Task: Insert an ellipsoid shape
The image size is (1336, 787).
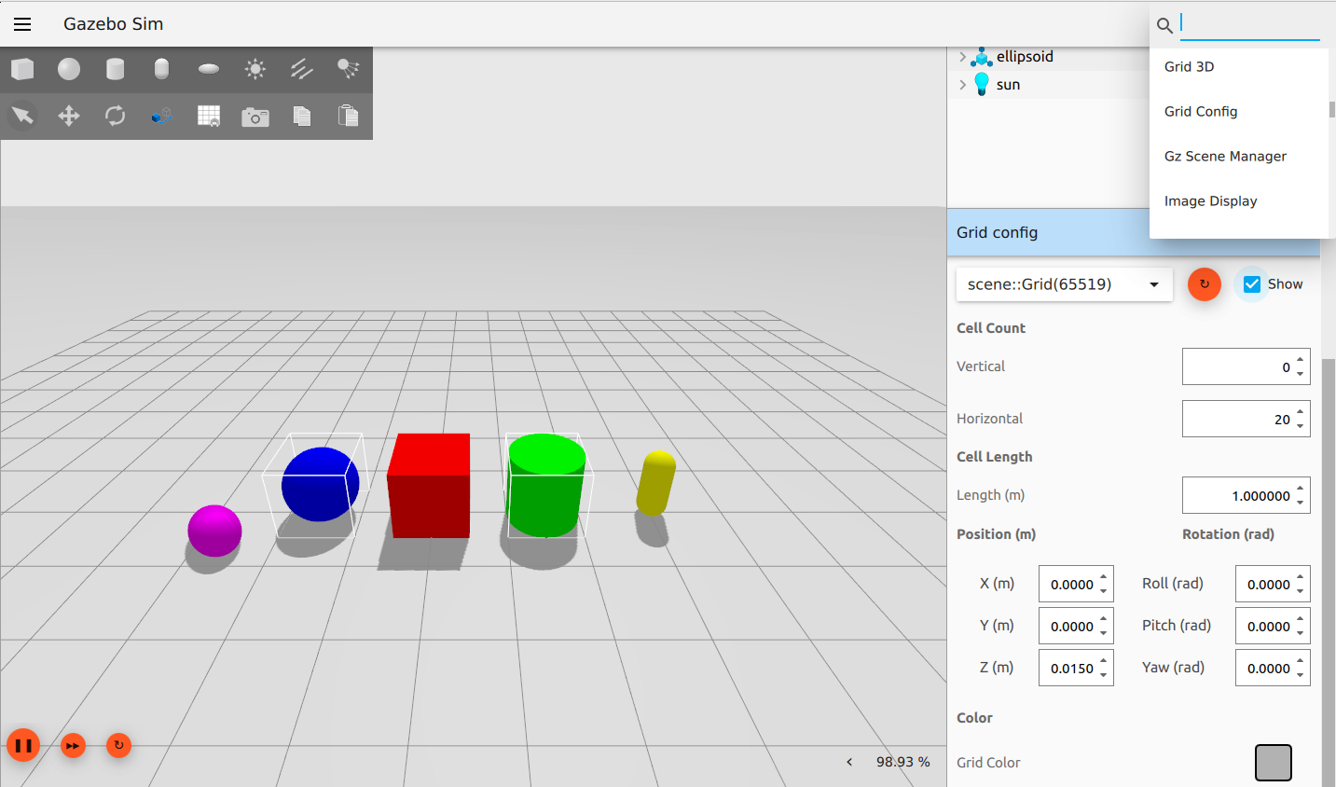Action: (209, 69)
